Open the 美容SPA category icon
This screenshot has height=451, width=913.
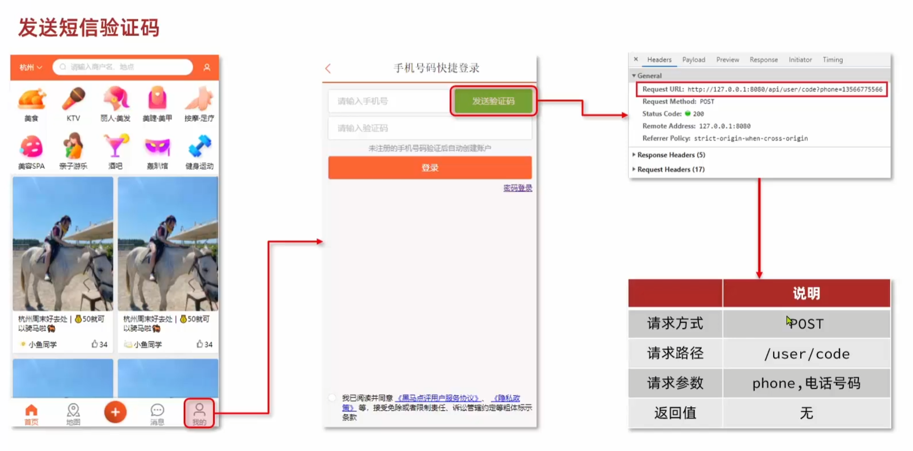click(x=31, y=147)
